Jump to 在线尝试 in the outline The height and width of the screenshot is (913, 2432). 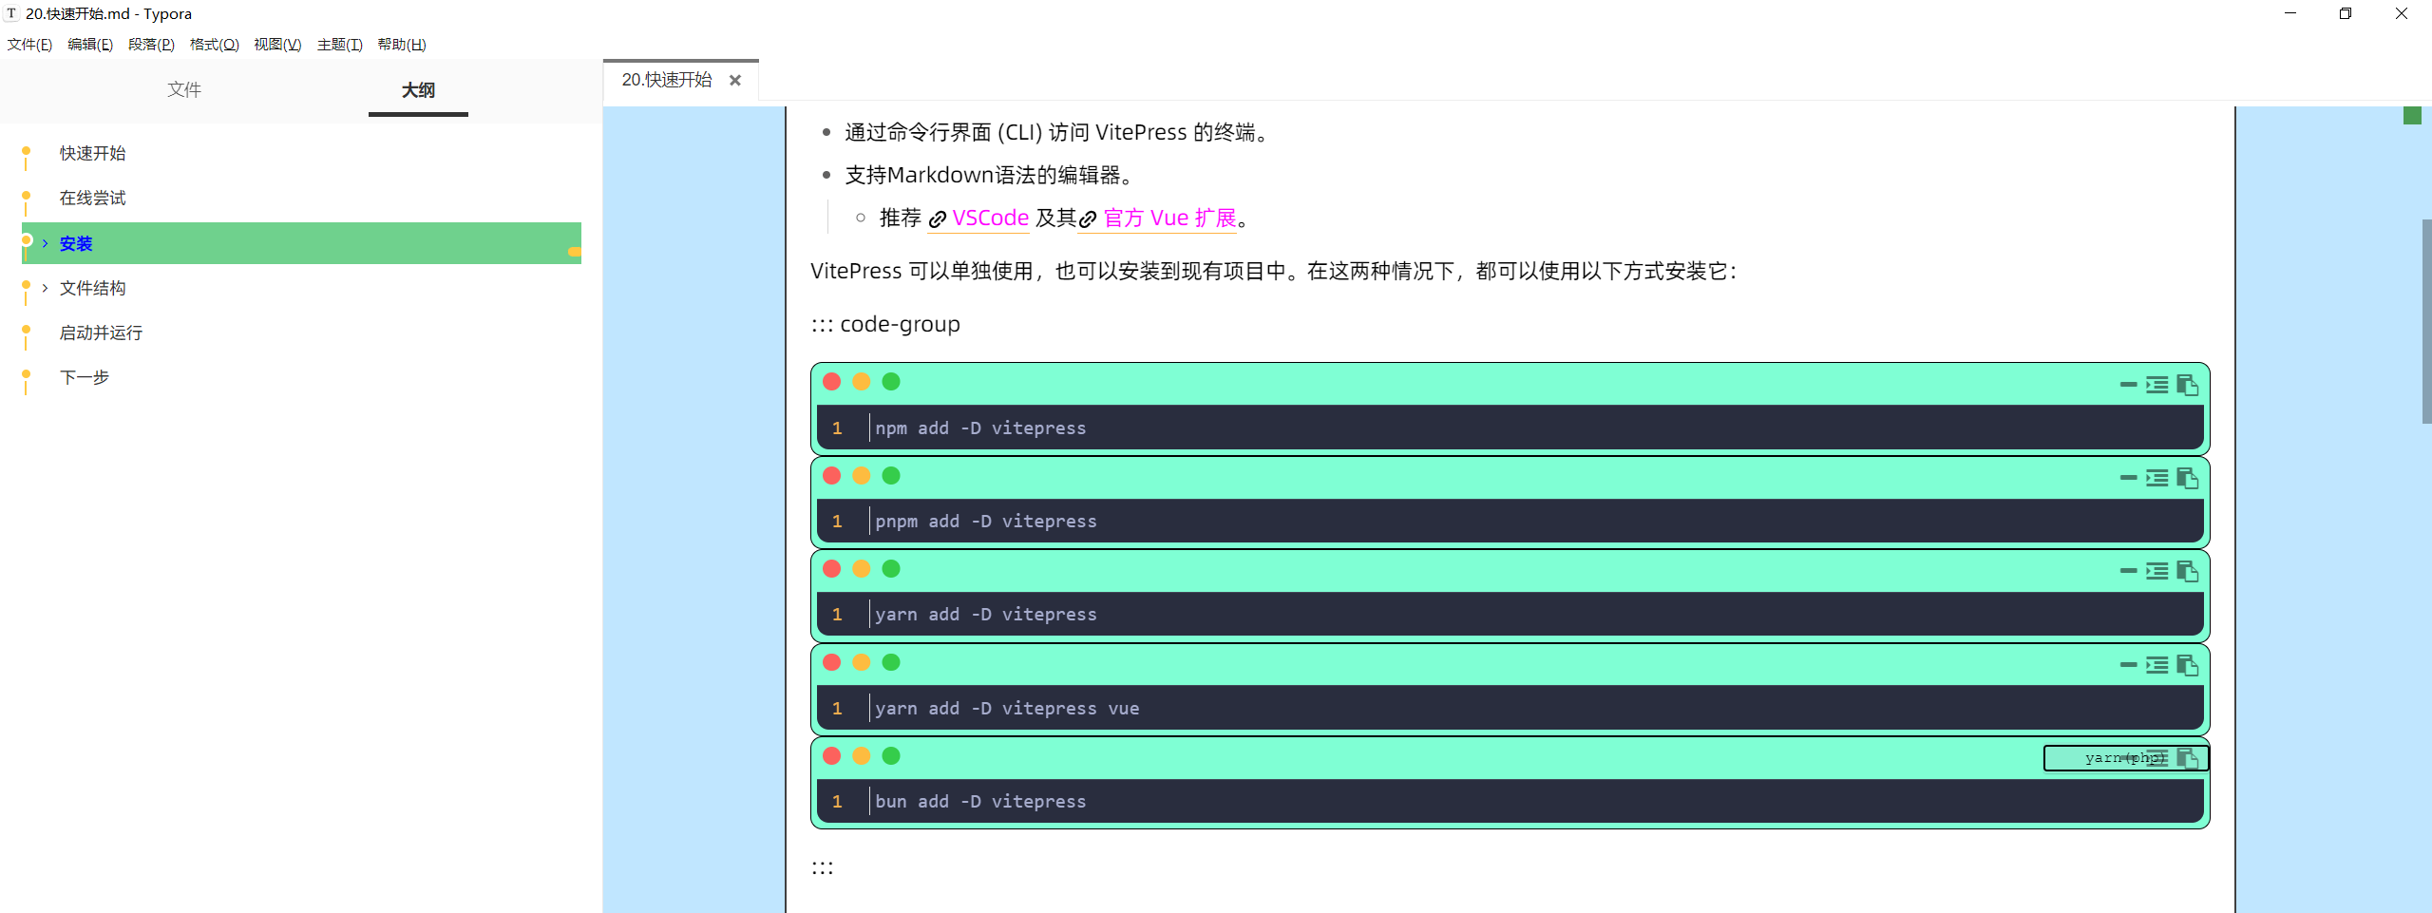[x=92, y=198]
